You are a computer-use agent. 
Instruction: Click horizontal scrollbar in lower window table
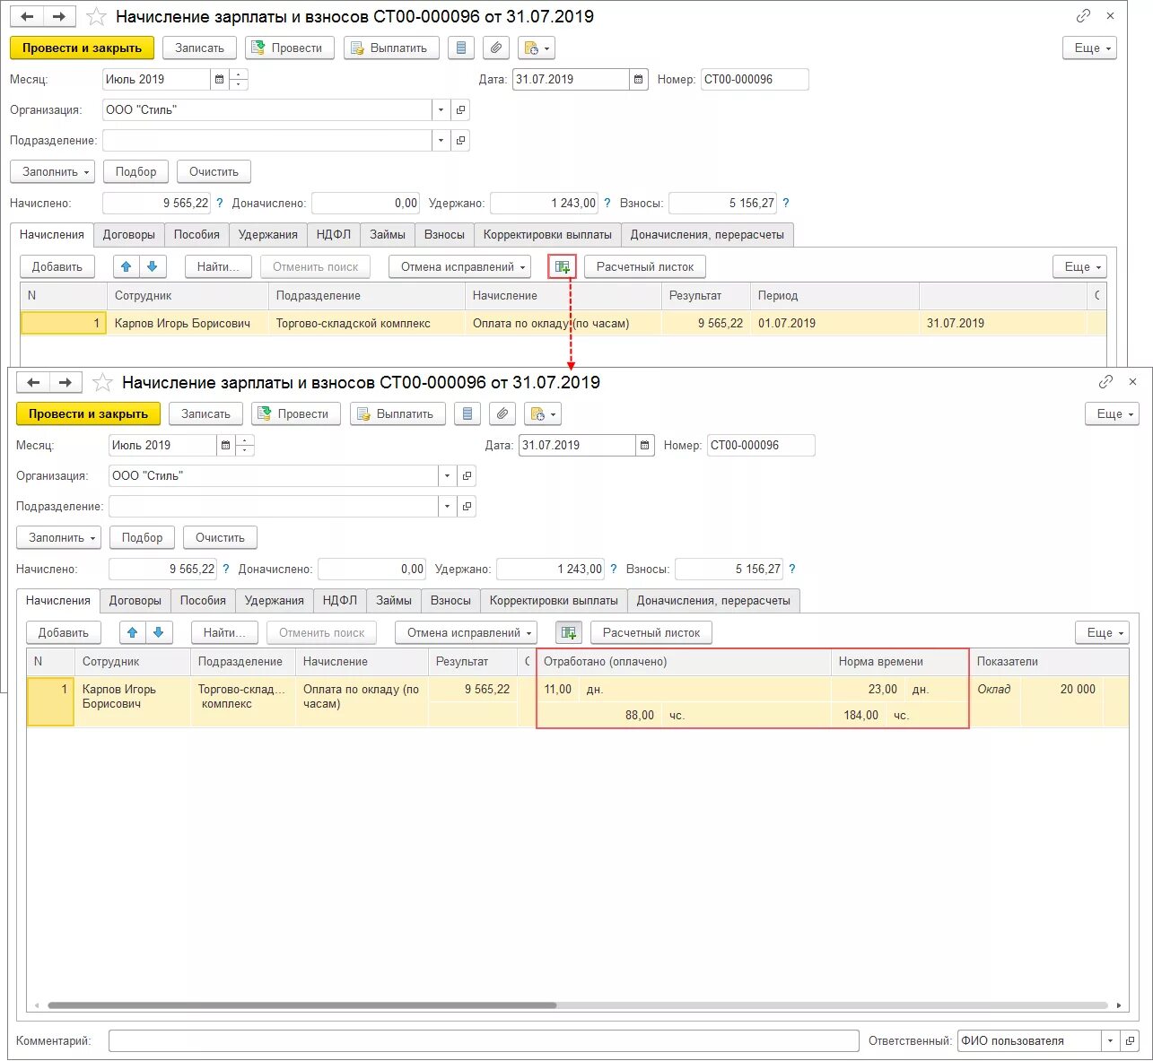[301, 1004]
